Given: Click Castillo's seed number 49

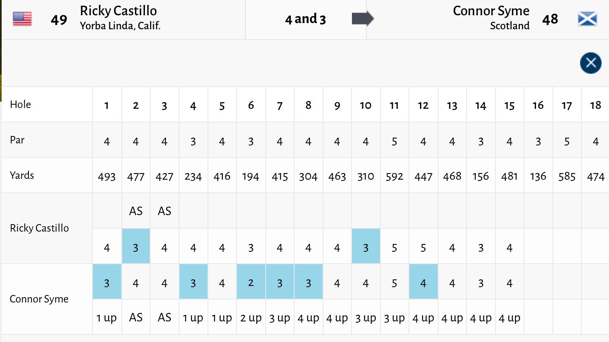Looking at the screenshot, I should [x=59, y=20].
